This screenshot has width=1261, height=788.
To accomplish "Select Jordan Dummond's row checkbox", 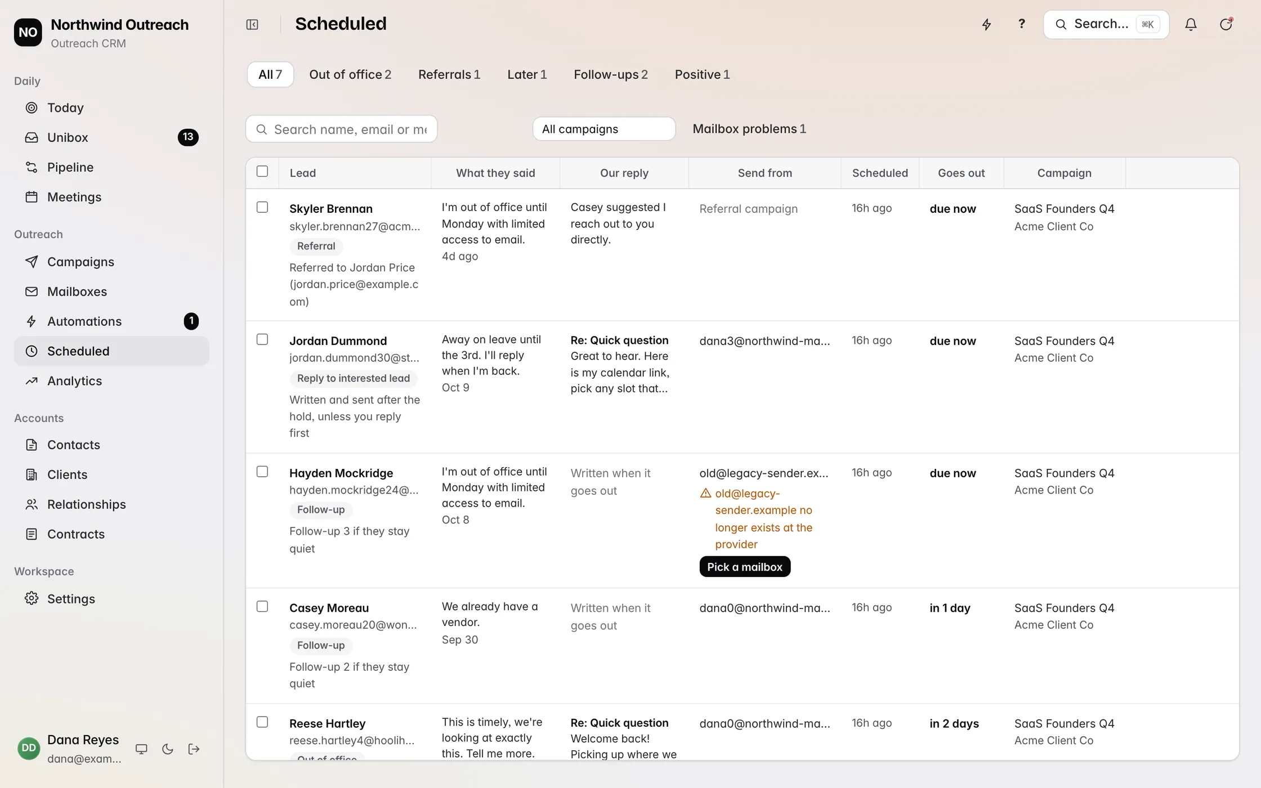I will click(x=262, y=339).
